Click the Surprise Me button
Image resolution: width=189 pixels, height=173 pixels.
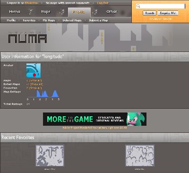(x=168, y=13)
